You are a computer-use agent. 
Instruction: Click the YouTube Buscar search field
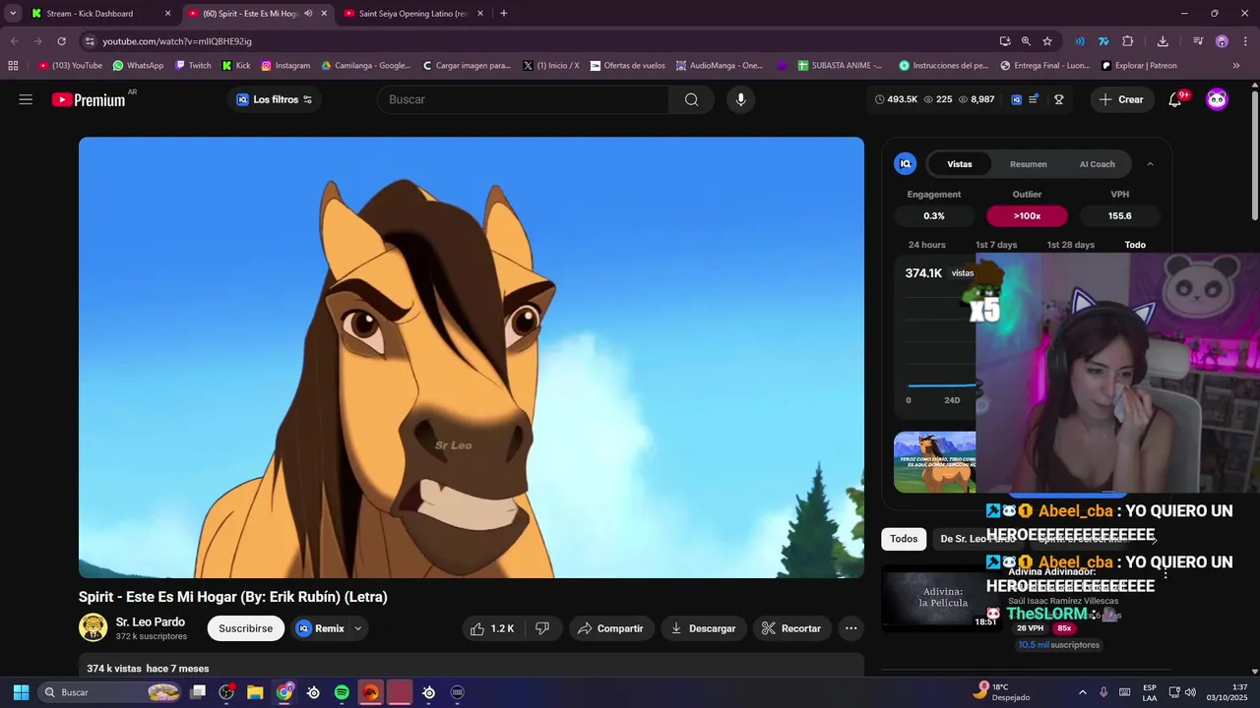pyautogui.click(x=523, y=99)
